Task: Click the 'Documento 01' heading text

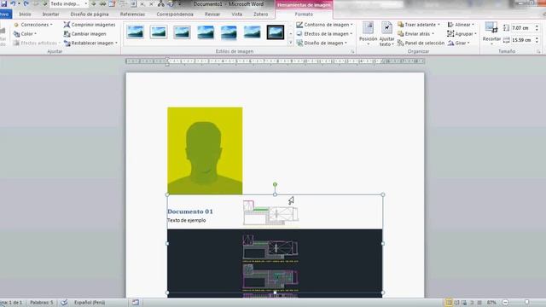Action: point(190,211)
